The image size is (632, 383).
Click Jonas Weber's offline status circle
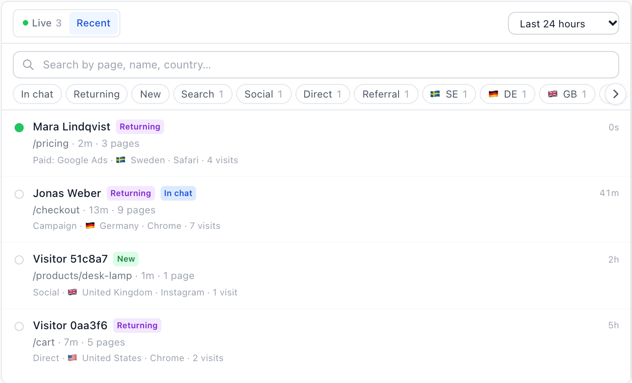pos(19,194)
